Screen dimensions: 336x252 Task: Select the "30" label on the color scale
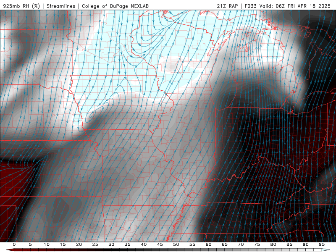111,244
